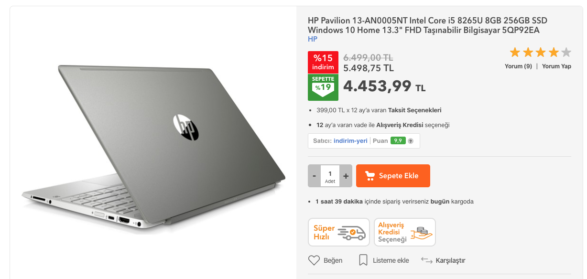Click the Süper Hızlı delivery truck badge
Screen dimensions: 587x279
pyautogui.click(x=339, y=232)
